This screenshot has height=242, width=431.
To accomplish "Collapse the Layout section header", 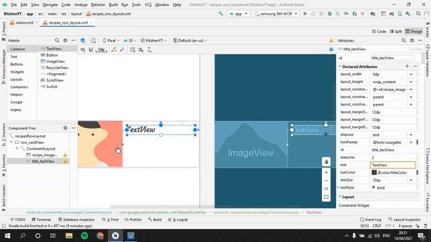I will [340, 197].
